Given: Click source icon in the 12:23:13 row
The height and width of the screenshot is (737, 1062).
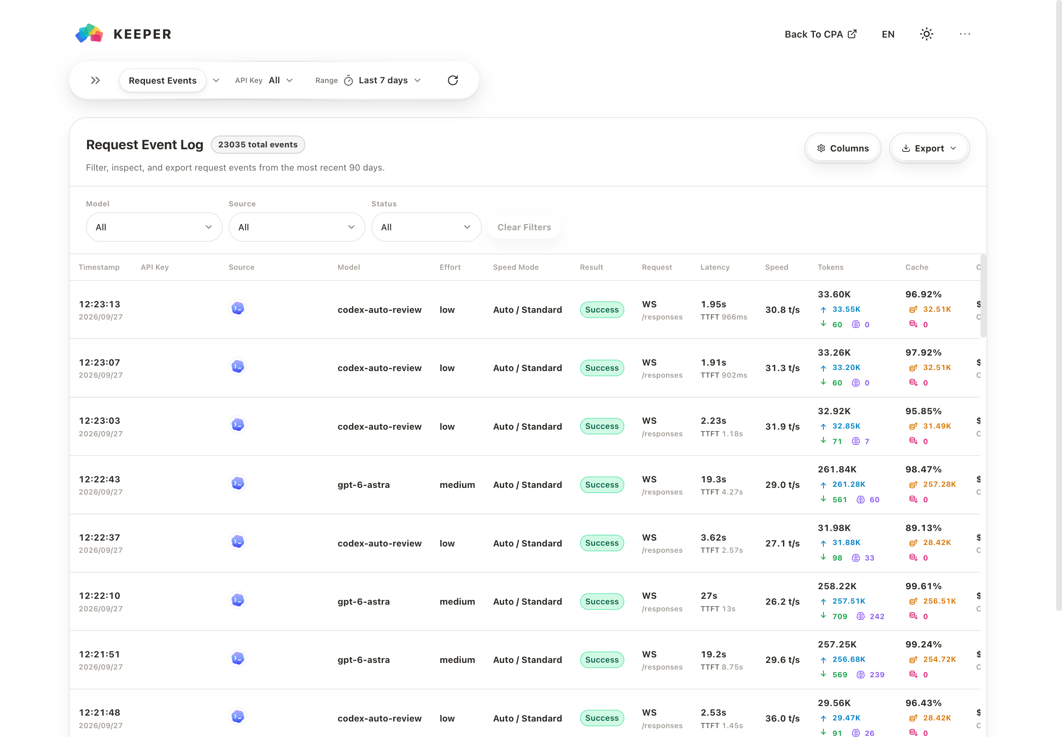Looking at the screenshot, I should point(237,308).
